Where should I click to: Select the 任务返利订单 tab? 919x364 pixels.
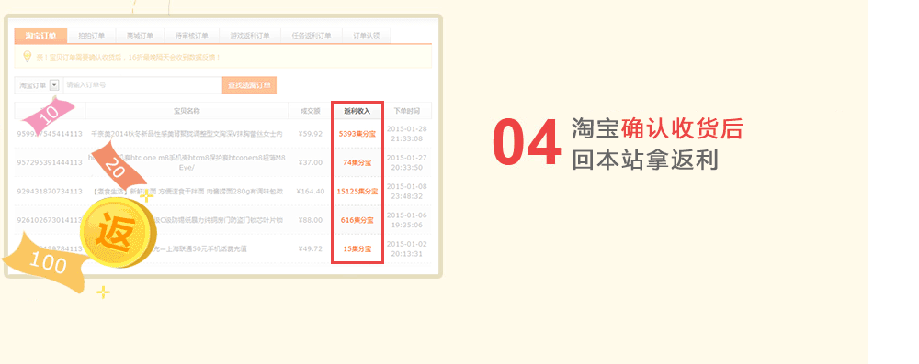(312, 36)
